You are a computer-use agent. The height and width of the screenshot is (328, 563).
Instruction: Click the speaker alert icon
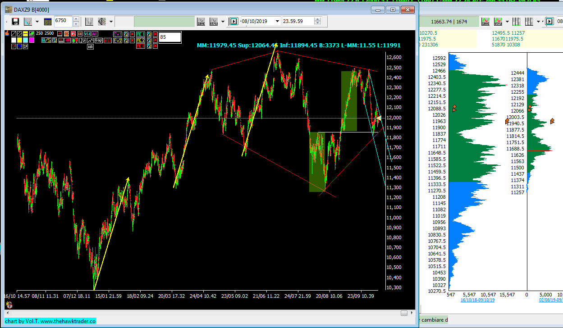pyautogui.click(x=102, y=21)
